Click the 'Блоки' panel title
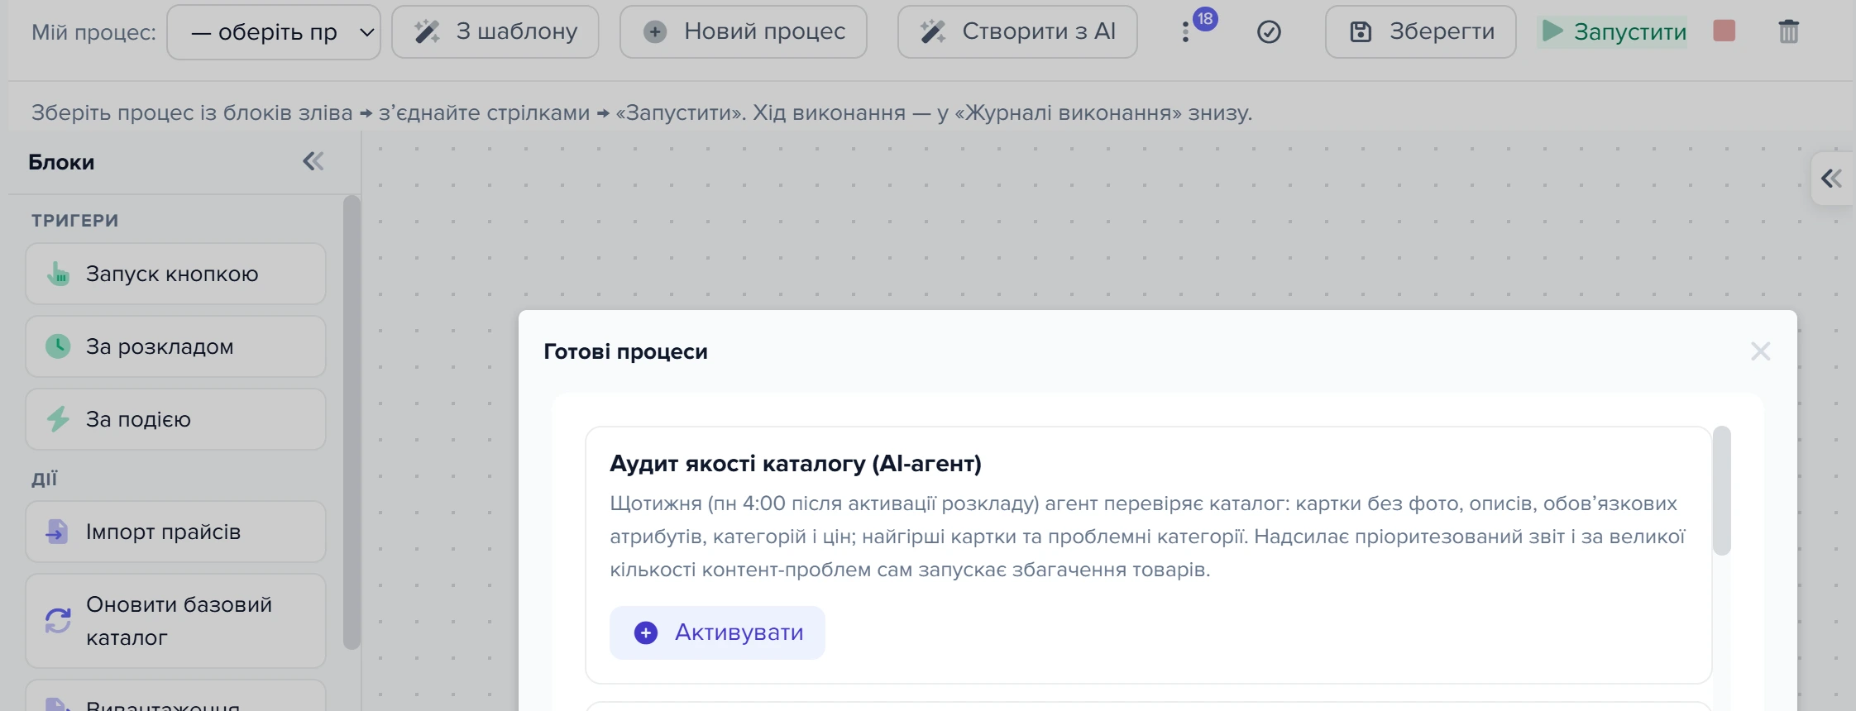 tap(61, 162)
